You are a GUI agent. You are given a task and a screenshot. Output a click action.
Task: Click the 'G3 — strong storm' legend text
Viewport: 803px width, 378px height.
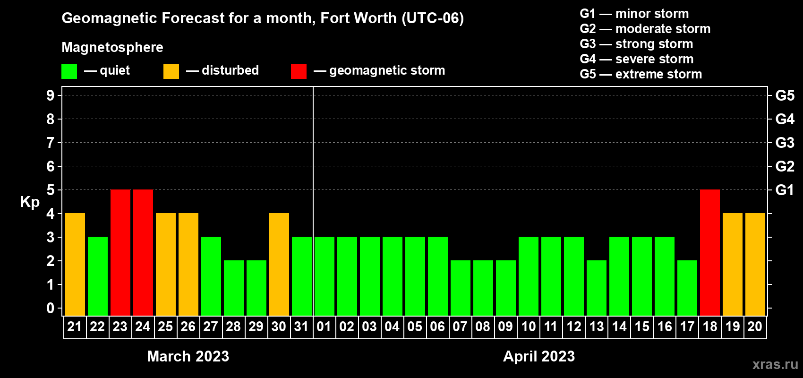[x=636, y=44]
